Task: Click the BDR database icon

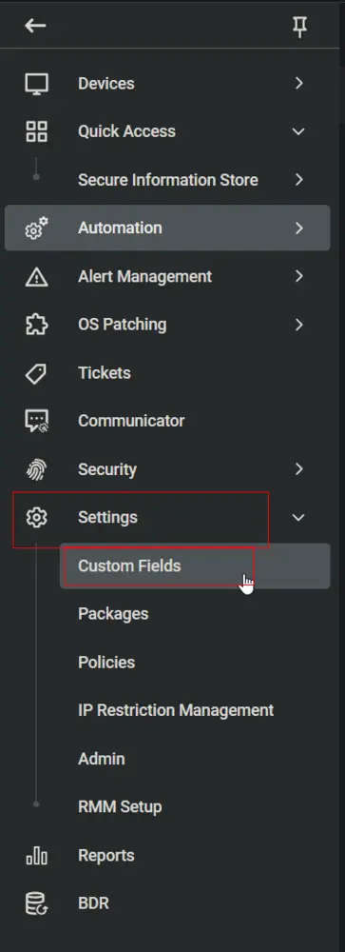Action: coord(36,903)
